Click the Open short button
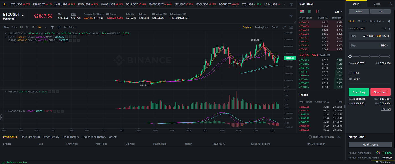 coord(381,92)
